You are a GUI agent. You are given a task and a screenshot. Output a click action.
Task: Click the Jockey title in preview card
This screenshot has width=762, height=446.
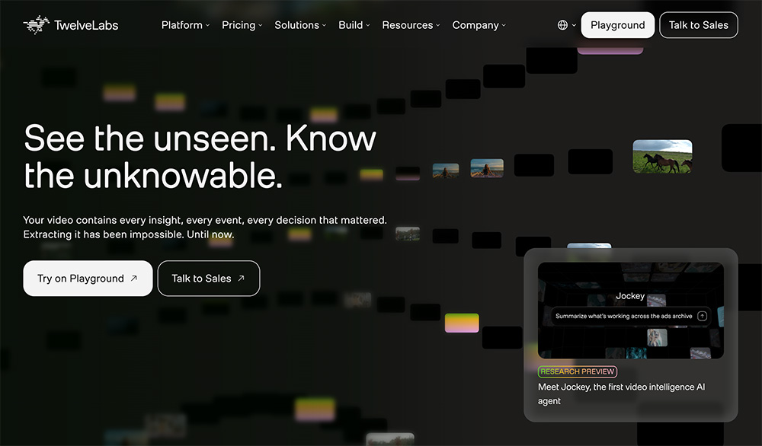(x=630, y=296)
